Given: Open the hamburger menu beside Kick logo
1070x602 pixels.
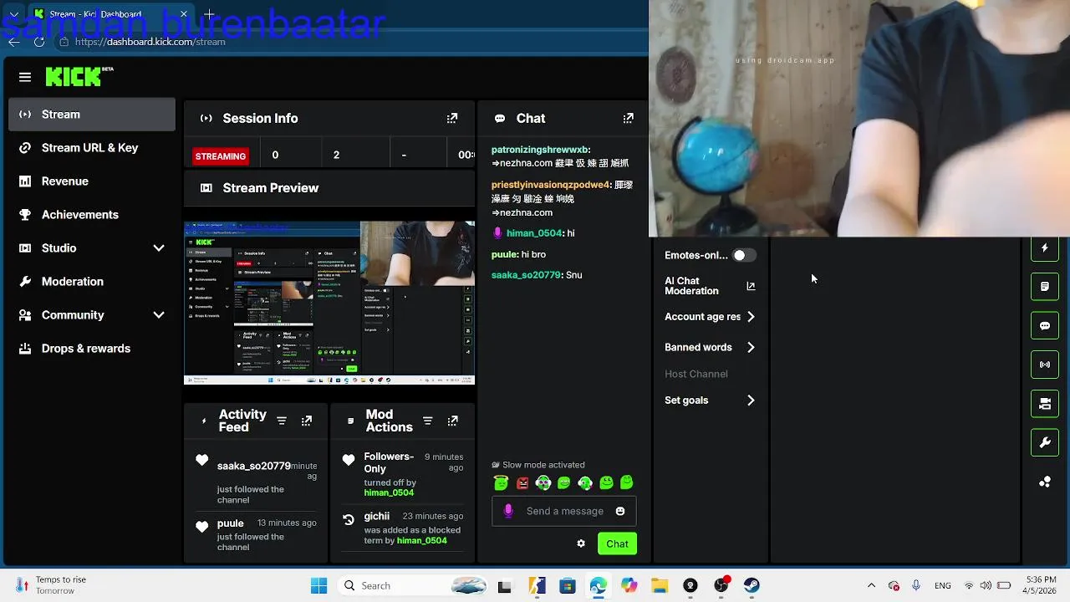Looking at the screenshot, I should click(25, 77).
